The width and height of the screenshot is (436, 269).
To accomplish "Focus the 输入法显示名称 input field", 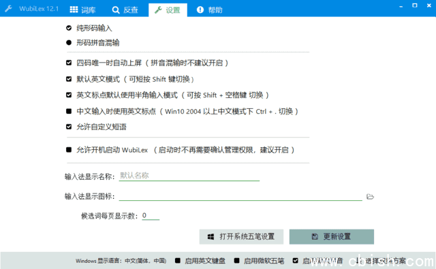I will (x=189, y=176).
